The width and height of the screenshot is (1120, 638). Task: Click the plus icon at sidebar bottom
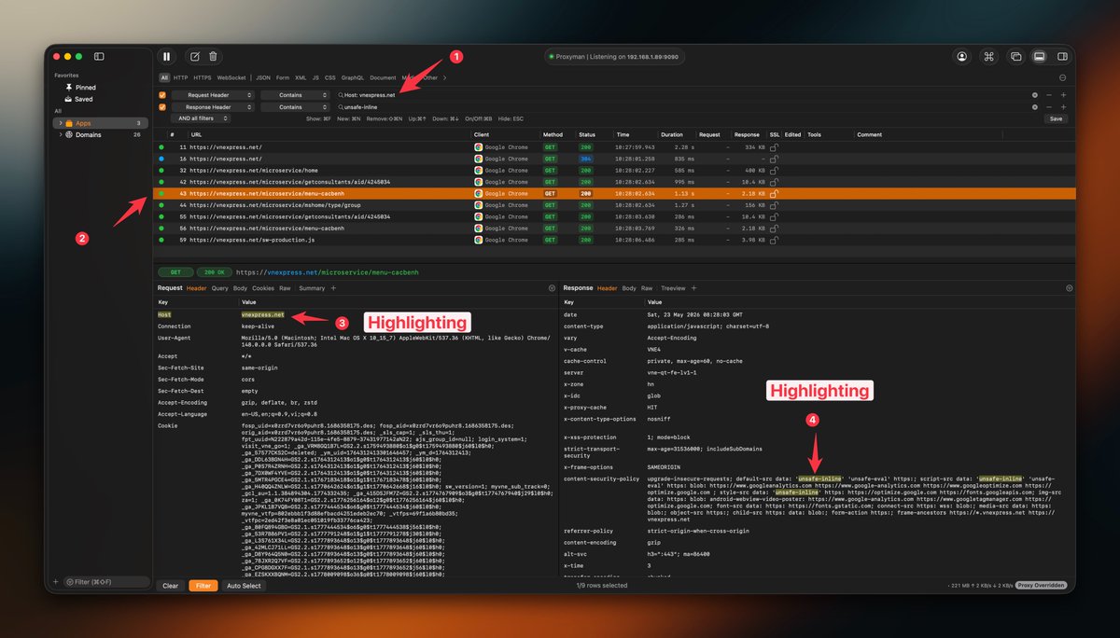(x=55, y=582)
